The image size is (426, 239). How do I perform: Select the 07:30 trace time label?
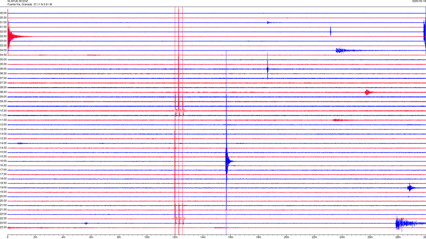[x=4, y=83]
